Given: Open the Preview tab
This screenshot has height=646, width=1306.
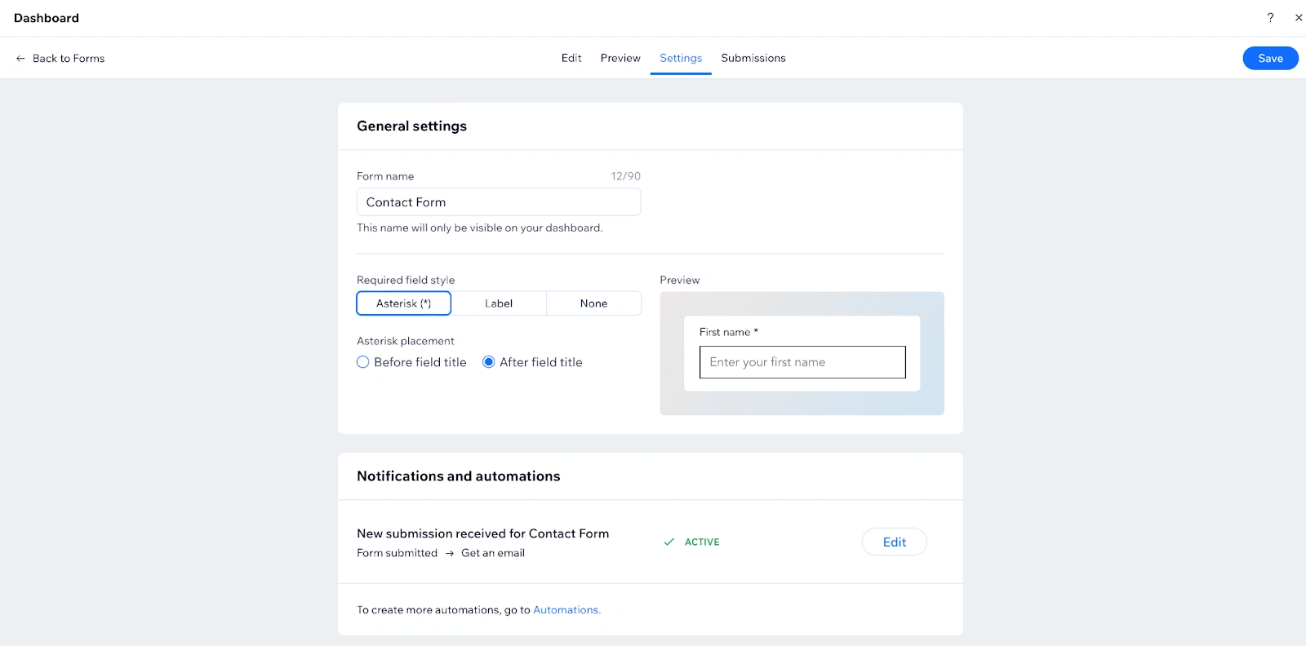Looking at the screenshot, I should (620, 58).
